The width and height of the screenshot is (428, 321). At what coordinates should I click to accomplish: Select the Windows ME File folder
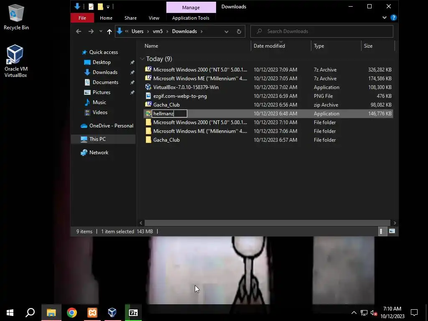pos(268,131)
